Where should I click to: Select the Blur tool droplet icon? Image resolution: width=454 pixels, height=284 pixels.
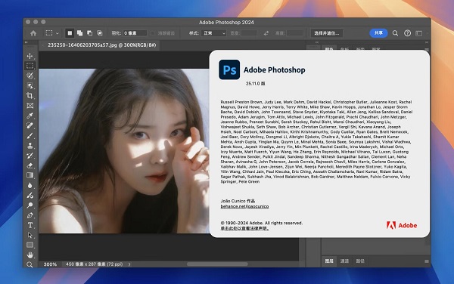[x=30, y=186]
